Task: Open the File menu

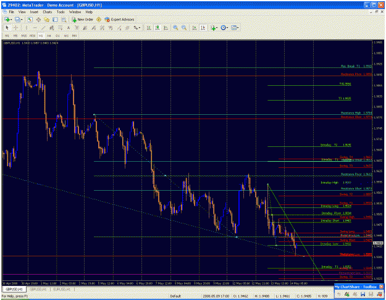Action: click(12, 12)
